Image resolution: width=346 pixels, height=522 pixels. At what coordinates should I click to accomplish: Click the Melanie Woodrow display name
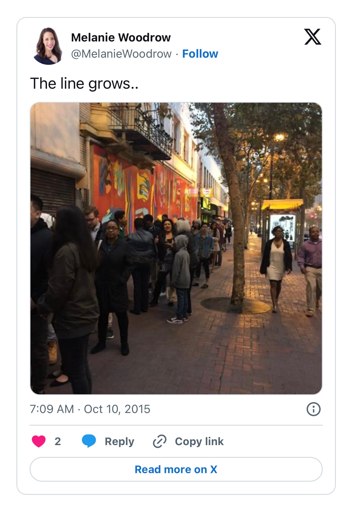click(x=121, y=38)
